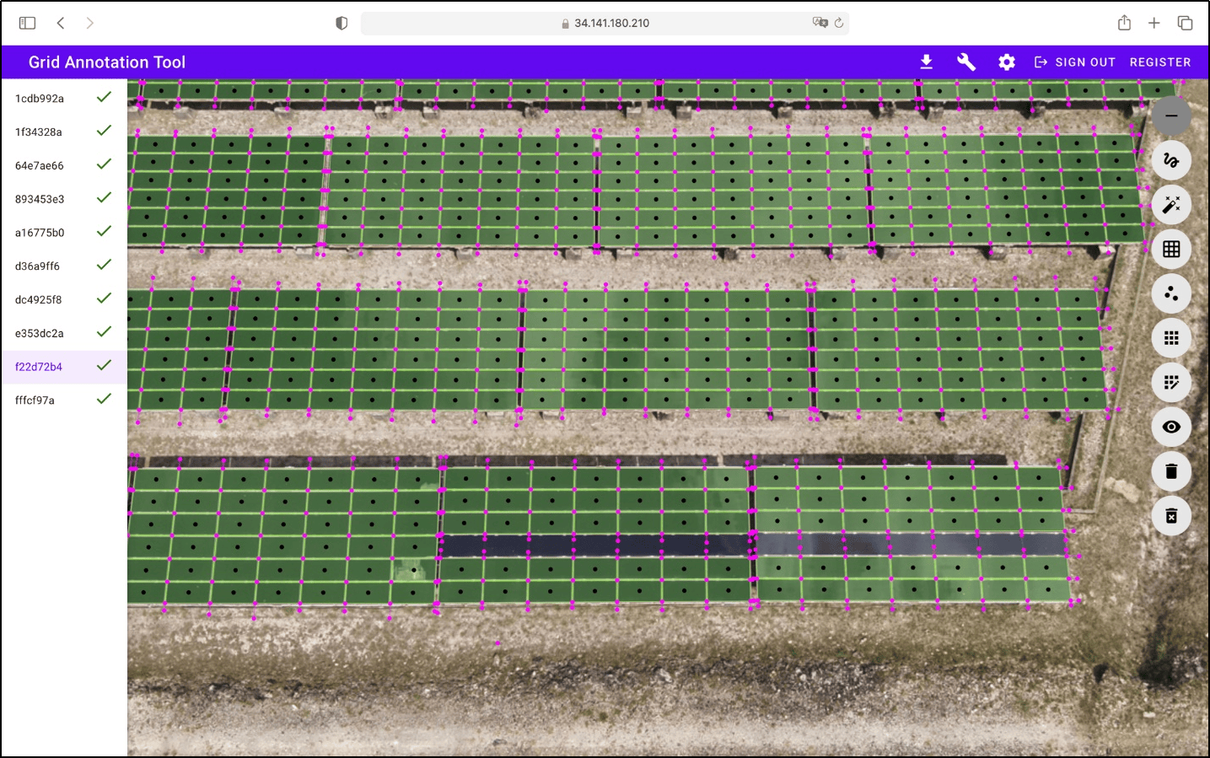
Task: Open the Safari share menu
Action: click(x=1123, y=23)
